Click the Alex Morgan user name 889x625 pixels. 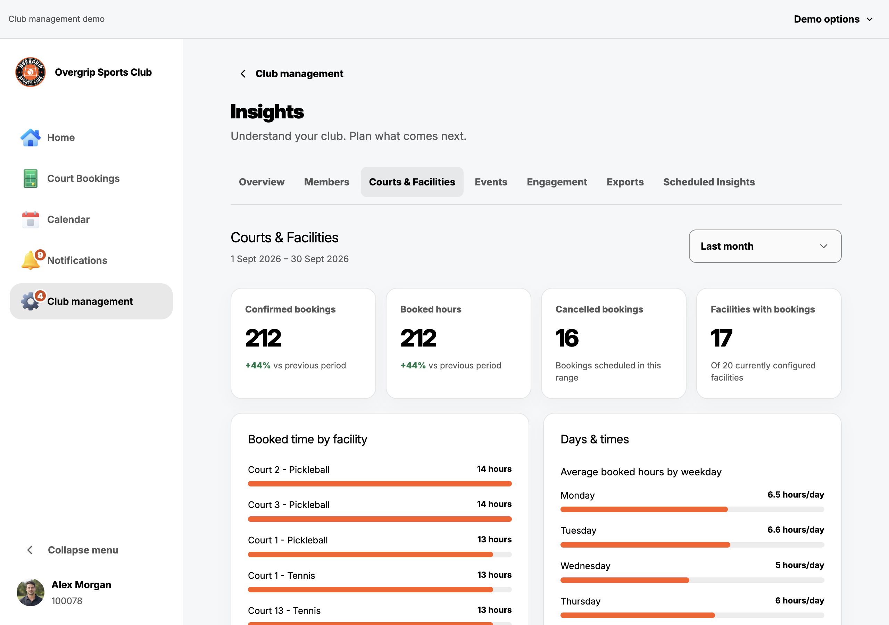coord(81,585)
